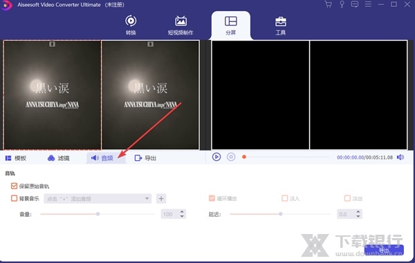Stop the preview playback

(x=231, y=157)
